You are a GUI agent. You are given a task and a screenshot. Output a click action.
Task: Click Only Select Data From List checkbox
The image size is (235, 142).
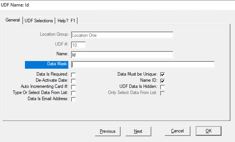pos(162,93)
